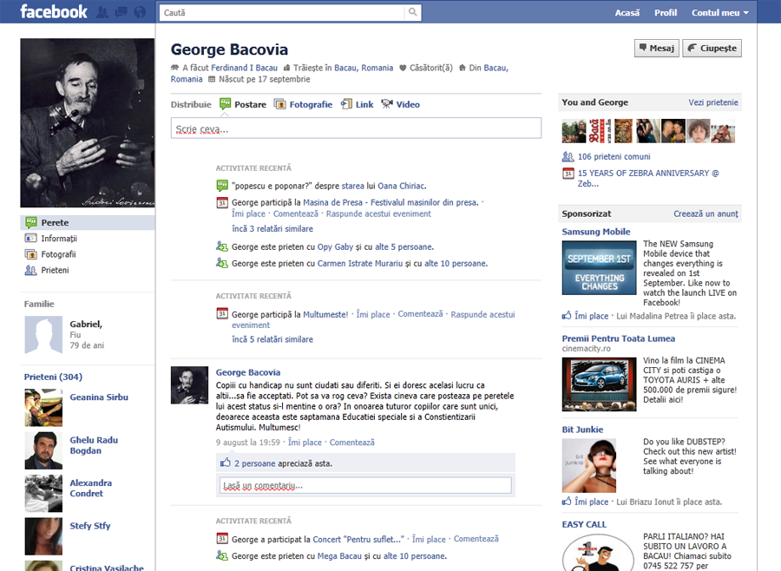Click the friends icon beside Opy Gaby story
This screenshot has height=571, width=781.
222,246
